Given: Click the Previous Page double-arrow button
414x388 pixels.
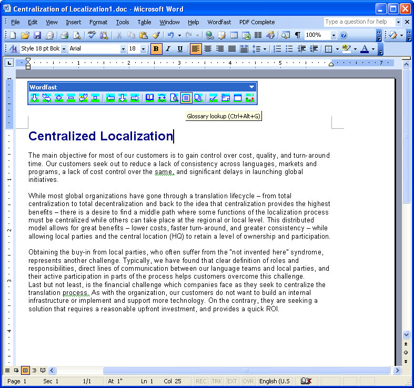Looking at the screenshot, I should pos(406,344).
